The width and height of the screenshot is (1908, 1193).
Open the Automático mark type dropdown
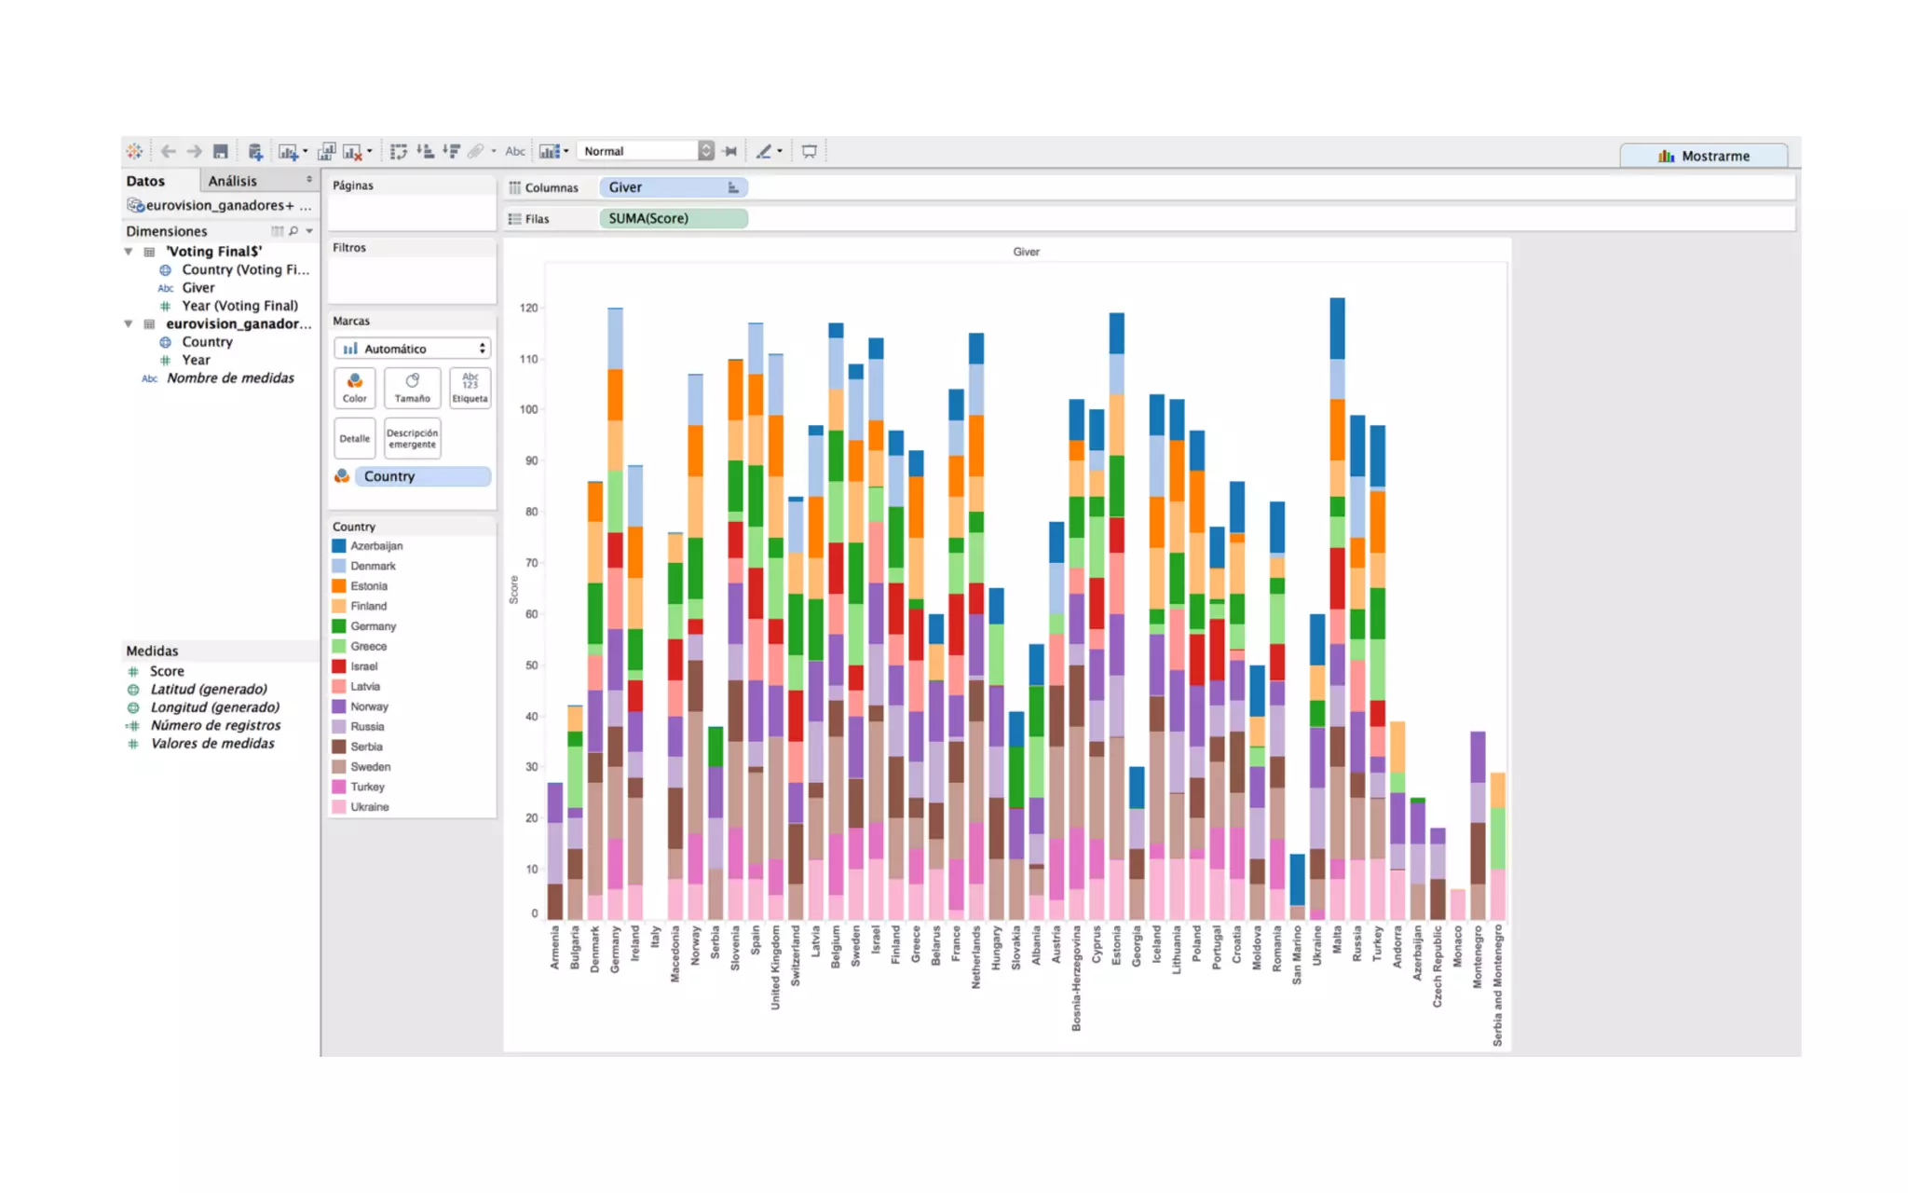[x=412, y=349]
